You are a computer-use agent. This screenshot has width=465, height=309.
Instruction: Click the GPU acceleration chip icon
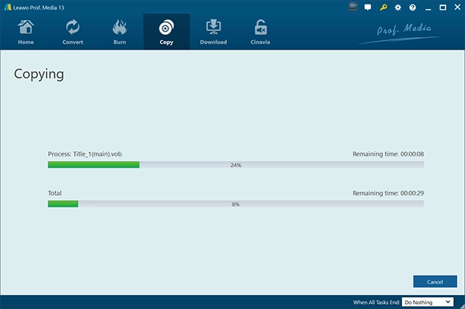click(x=352, y=7)
